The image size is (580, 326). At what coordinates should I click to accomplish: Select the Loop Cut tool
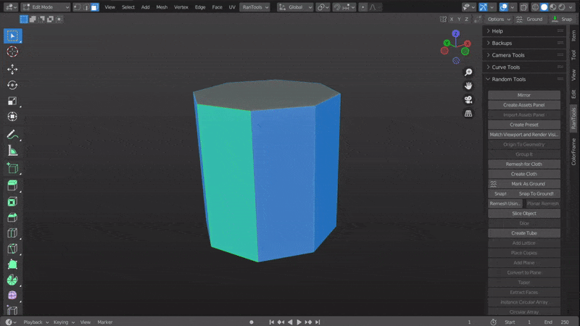(x=12, y=233)
